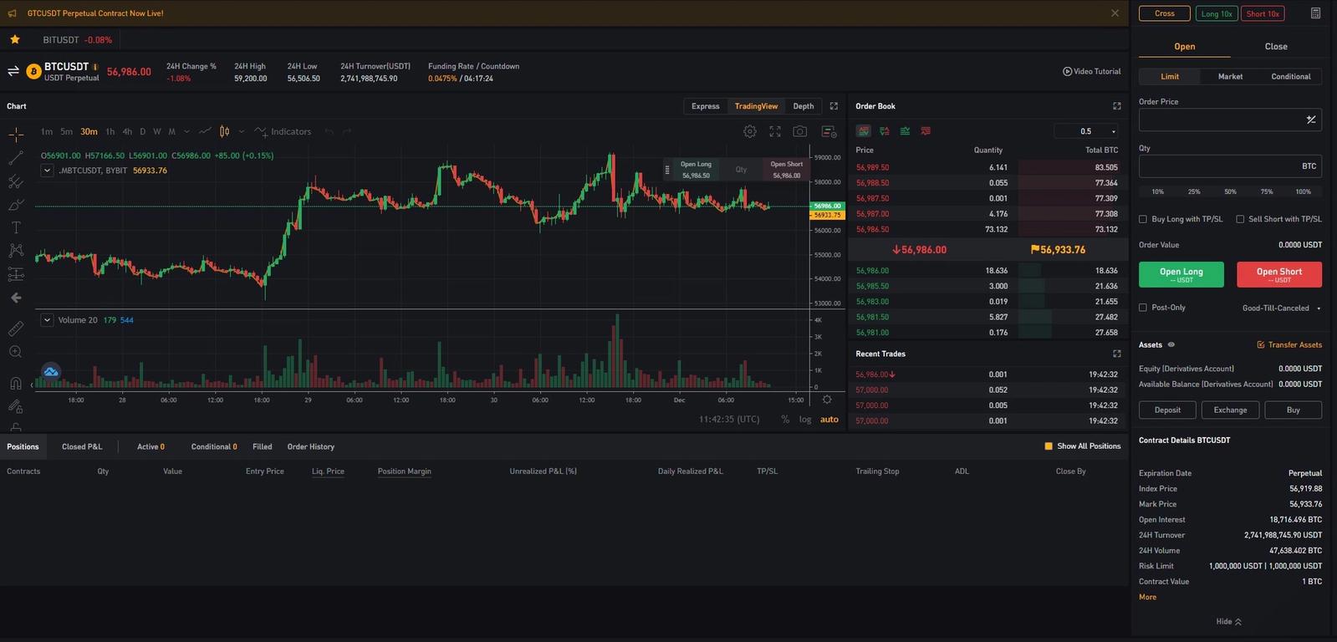Select the Market order type tab
1337x642 pixels.
click(1230, 76)
